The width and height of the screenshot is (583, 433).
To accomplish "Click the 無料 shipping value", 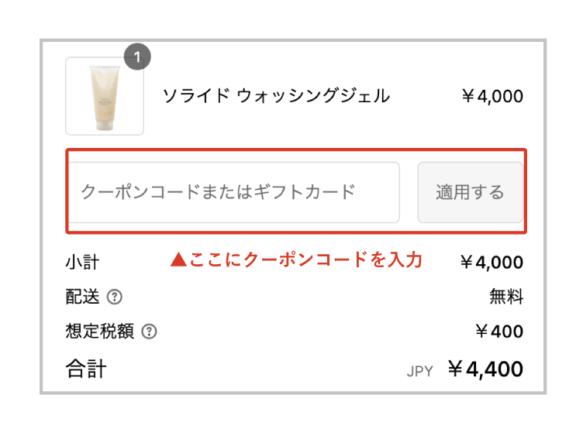I will pyautogui.click(x=505, y=297).
